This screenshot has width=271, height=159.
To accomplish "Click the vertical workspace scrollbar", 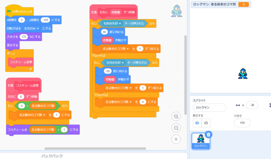I will [186, 75].
